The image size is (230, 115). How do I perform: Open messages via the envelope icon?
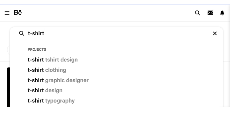tap(210, 13)
